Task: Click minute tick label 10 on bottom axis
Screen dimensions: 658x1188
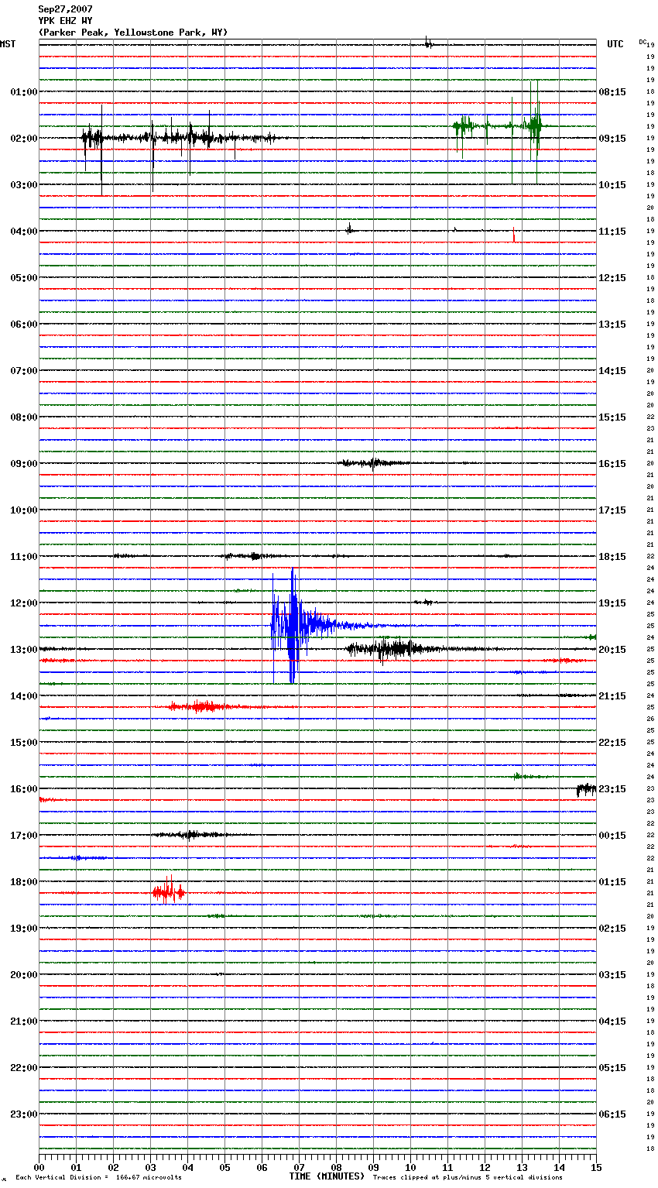Action: click(x=410, y=1167)
